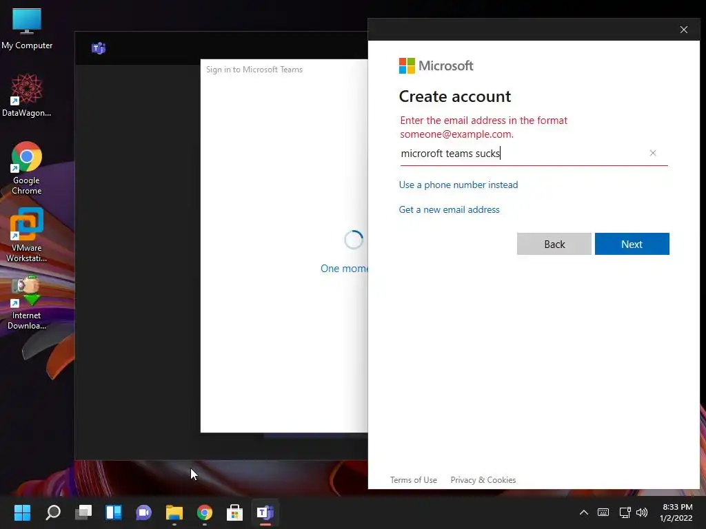
Task: Open the clock showing 8:33 PM
Action: coord(677,512)
